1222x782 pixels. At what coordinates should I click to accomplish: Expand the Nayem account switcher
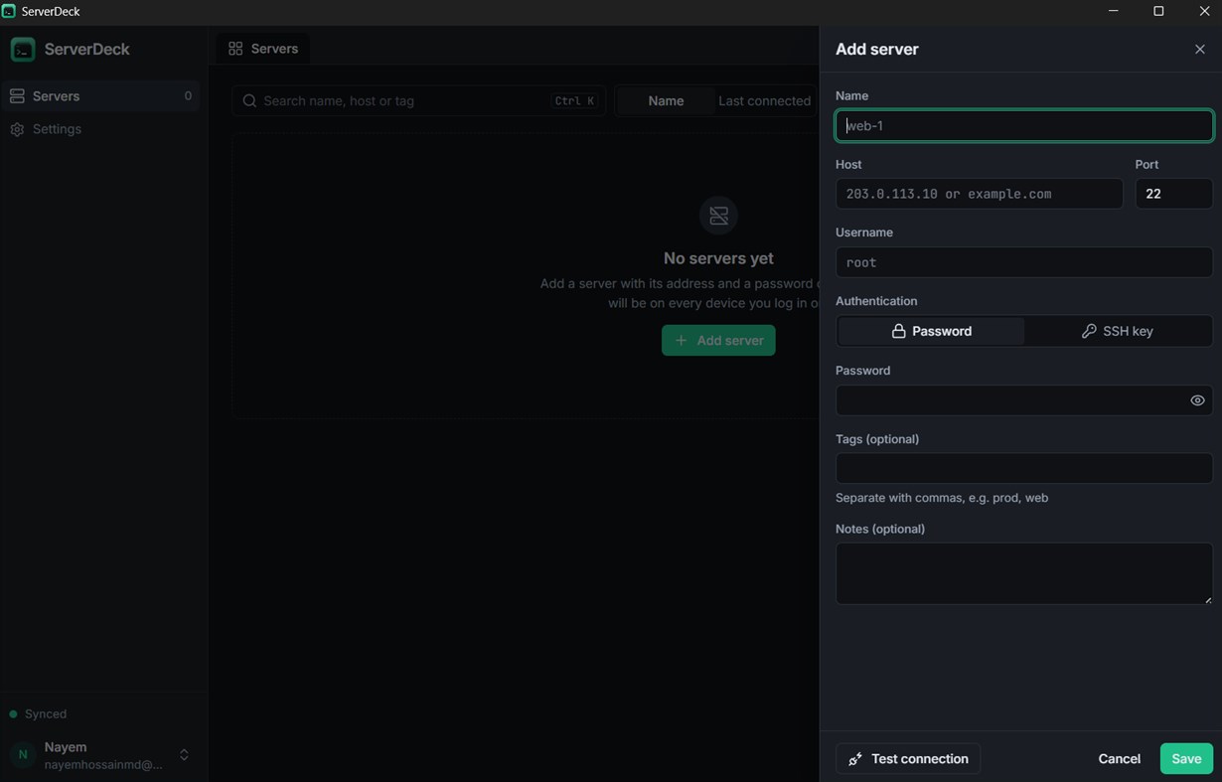(184, 755)
